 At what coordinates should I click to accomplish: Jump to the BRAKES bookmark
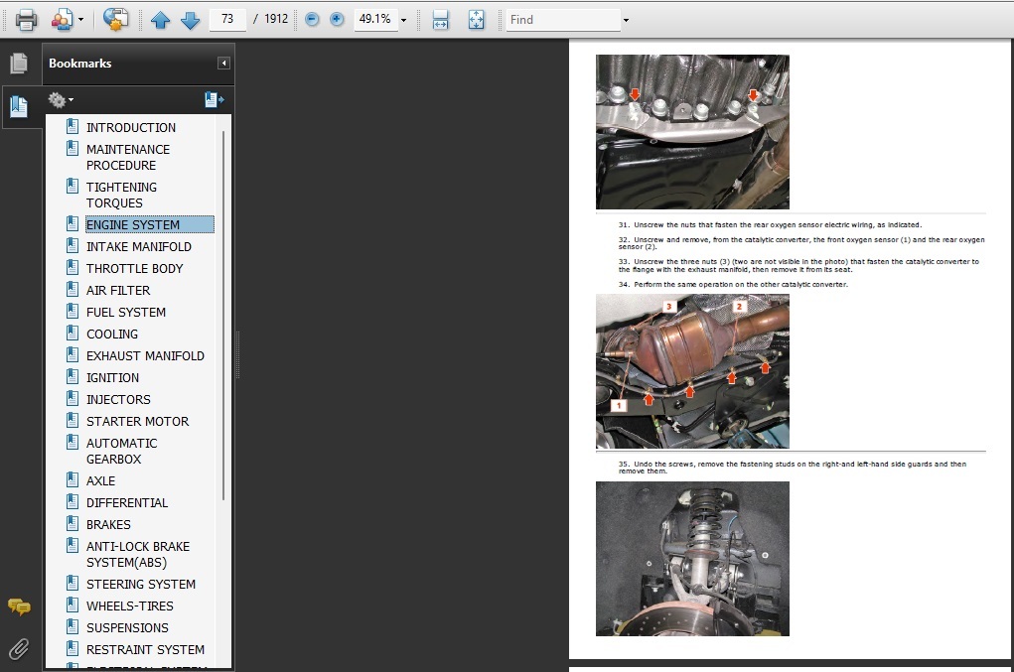coord(108,524)
